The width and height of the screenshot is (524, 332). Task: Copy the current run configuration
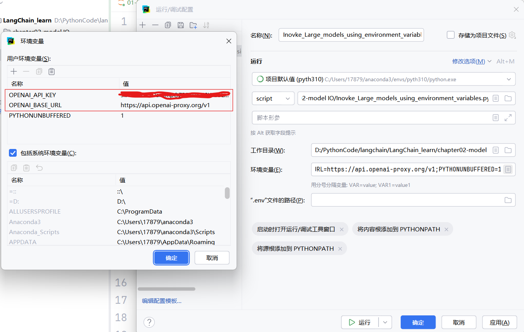click(167, 25)
